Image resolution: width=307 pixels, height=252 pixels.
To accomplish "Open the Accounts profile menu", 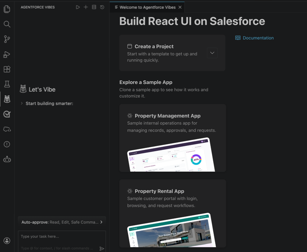I will (x=7, y=241).
